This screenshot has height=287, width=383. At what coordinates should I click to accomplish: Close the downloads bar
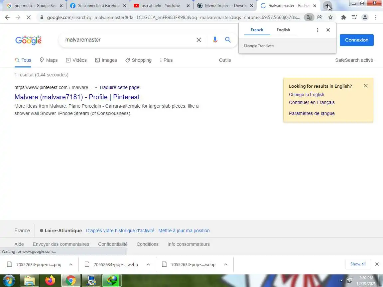[377, 264]
